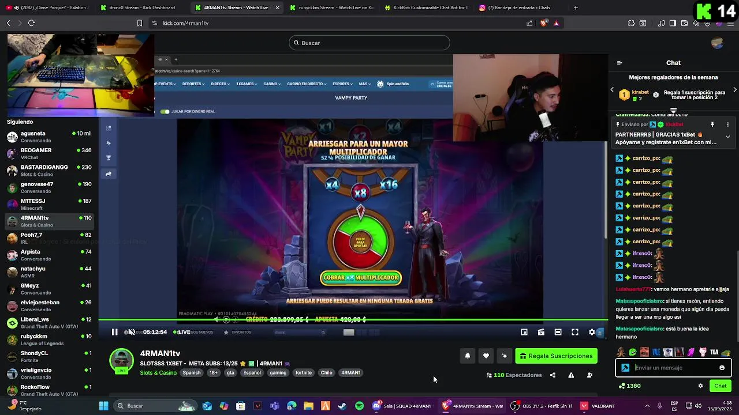
Task: Open chat settings gear
Action: [x=700, y=386]
